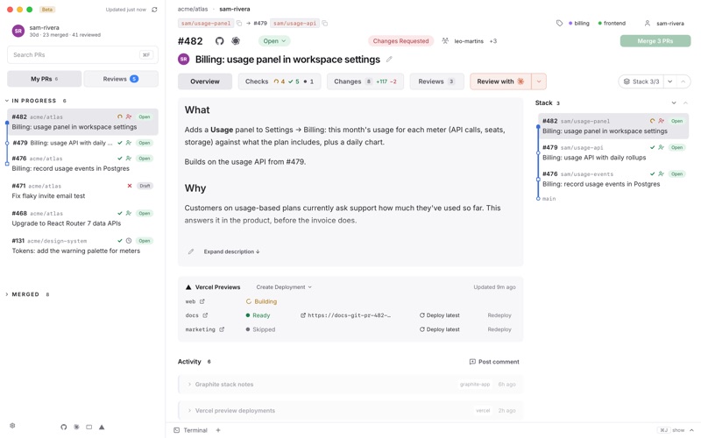Click Redeploy in the docs row

[499, 315]
